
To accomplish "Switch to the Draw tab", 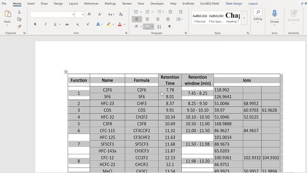I will tap(44, 3).
